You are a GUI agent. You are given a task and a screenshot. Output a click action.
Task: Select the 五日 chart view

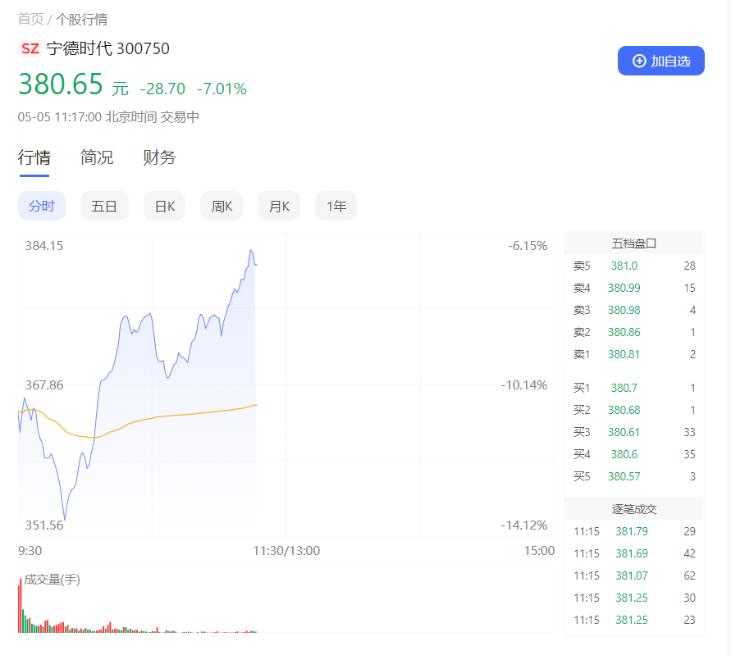coord(104,206)
